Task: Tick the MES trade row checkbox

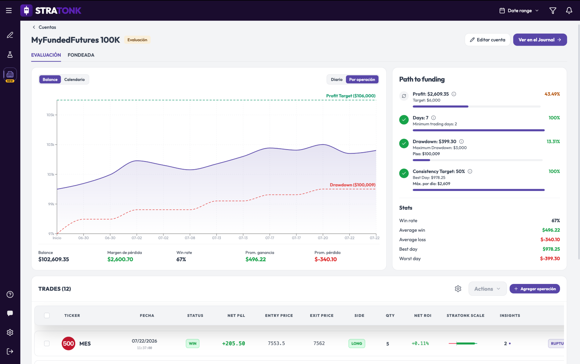Action: (x=47, y=343)
